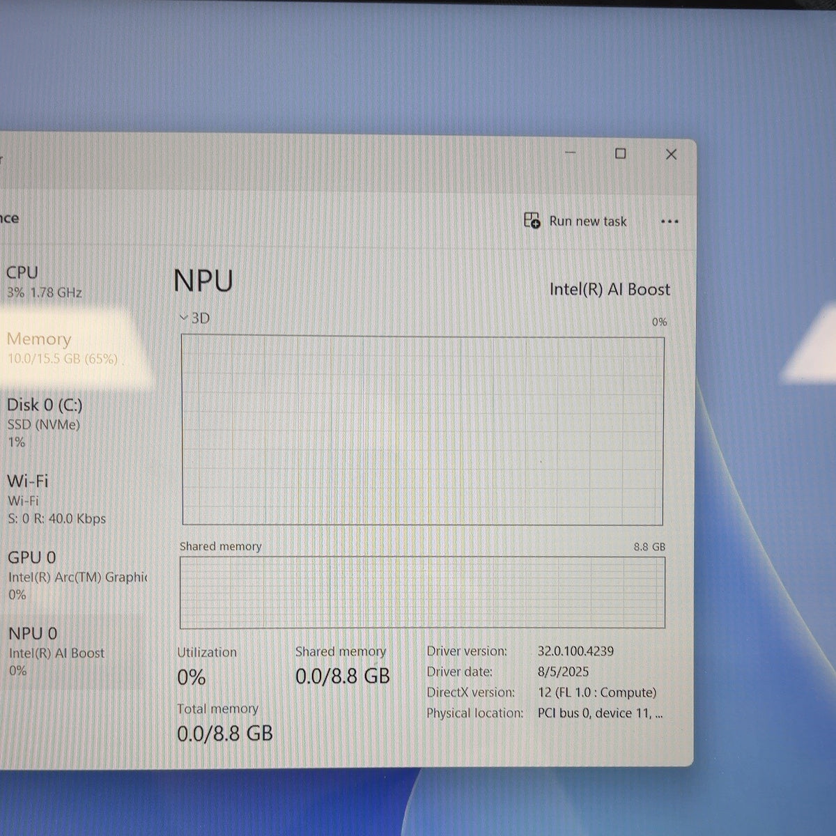Screen dimensions: 836x836
Task: Click the NPU 3D utilization graph
Action: pyautogui.click(x=422, y=430)
